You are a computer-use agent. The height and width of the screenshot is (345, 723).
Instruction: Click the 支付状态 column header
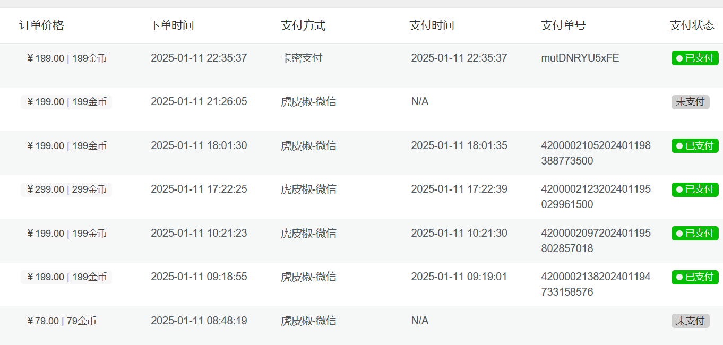pyautogui.click(x=692, y=25)
